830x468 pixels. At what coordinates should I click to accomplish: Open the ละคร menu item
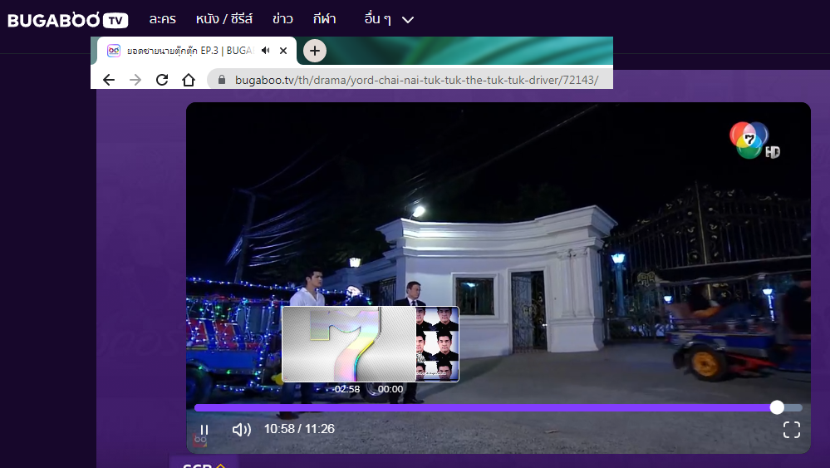162,20
